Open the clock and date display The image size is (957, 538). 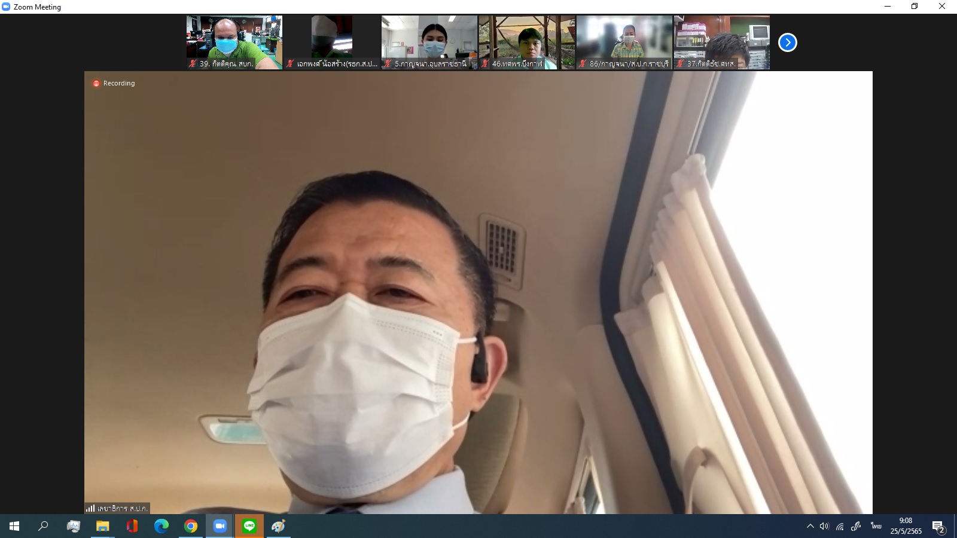(x=906, y=526)
